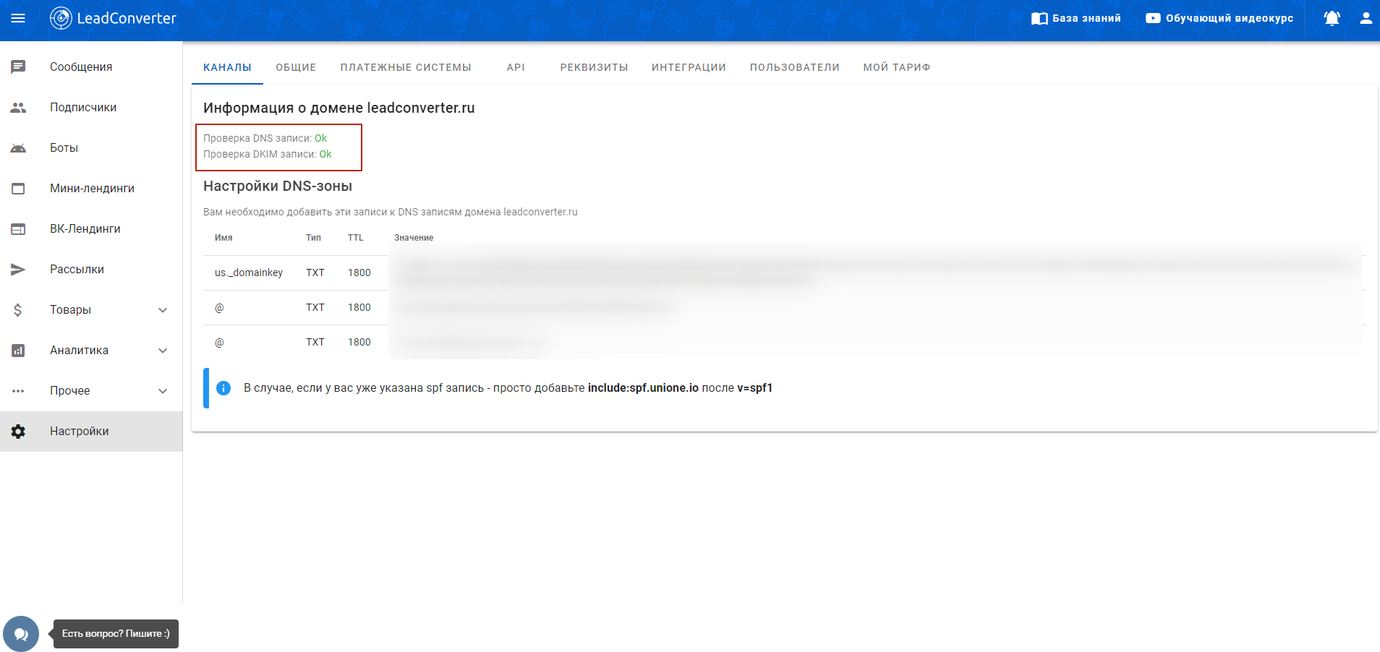This screenshot has height=652, width=1380.
Task: Expand the Прочее submenu chevron
Action: pos(163,390)
